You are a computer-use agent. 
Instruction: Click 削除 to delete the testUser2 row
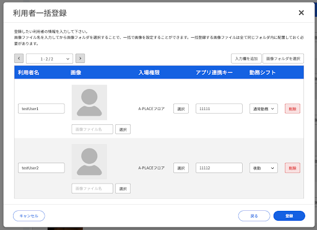[292, 168]
